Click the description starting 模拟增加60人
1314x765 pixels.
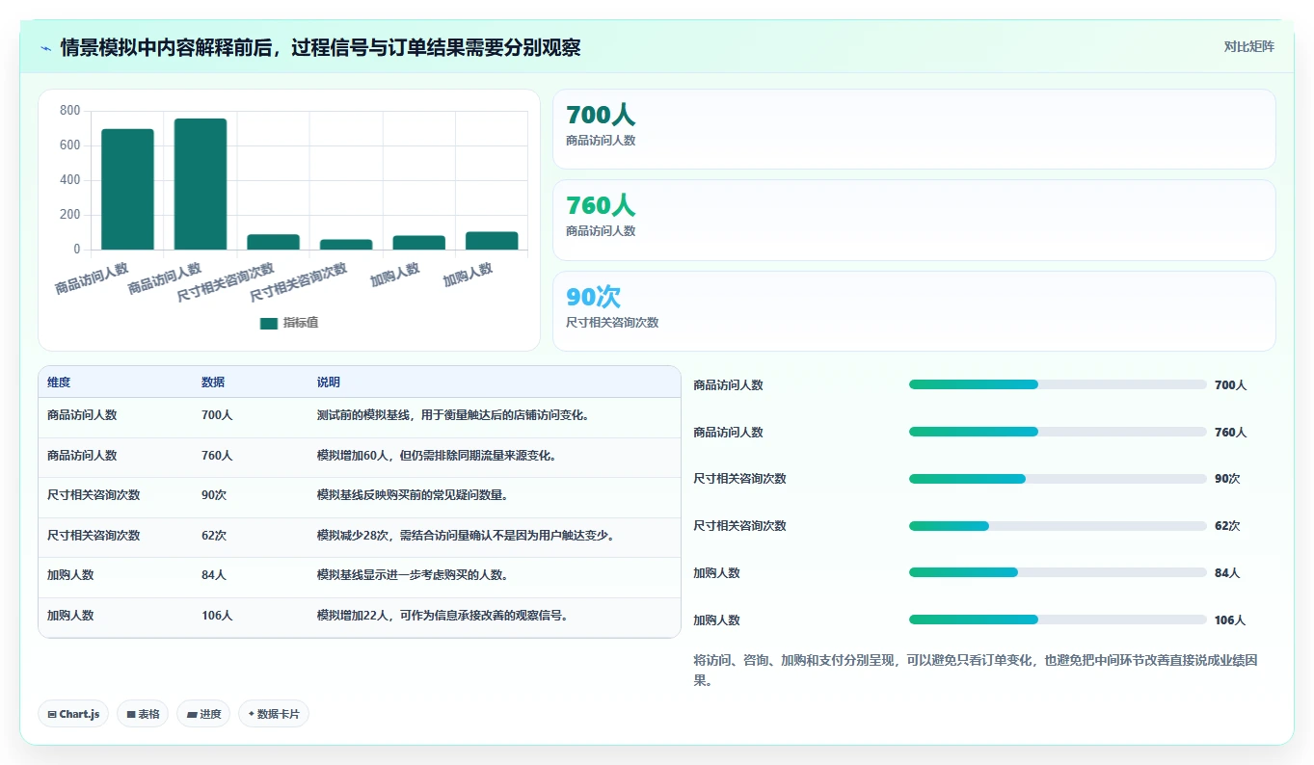tap(437, 455)
